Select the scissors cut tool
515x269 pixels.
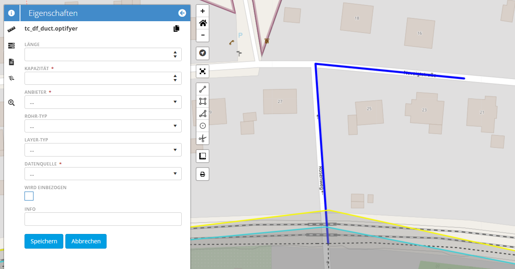click(x=203, y=139)
